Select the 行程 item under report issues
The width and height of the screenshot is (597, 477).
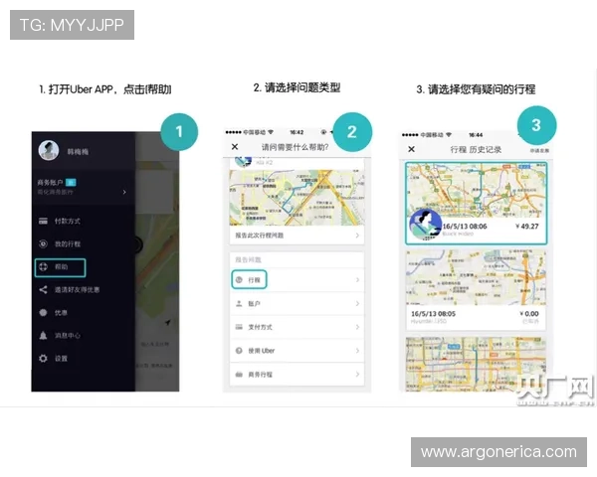tap(251, 280)
